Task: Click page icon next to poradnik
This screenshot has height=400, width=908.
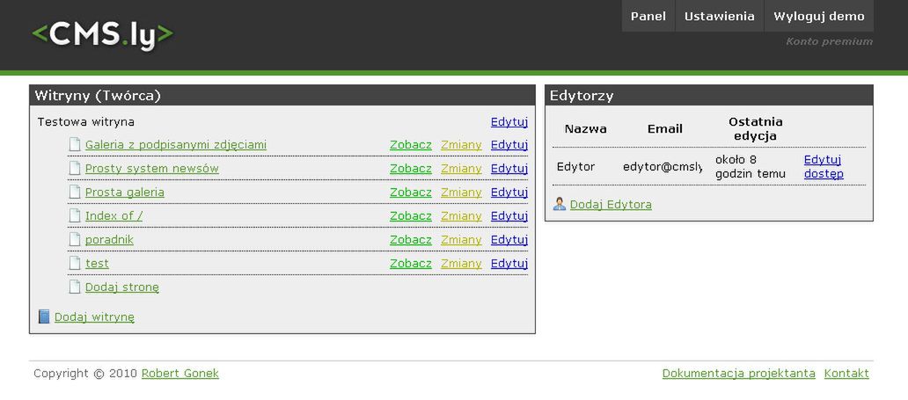Action: click(75, 240)
